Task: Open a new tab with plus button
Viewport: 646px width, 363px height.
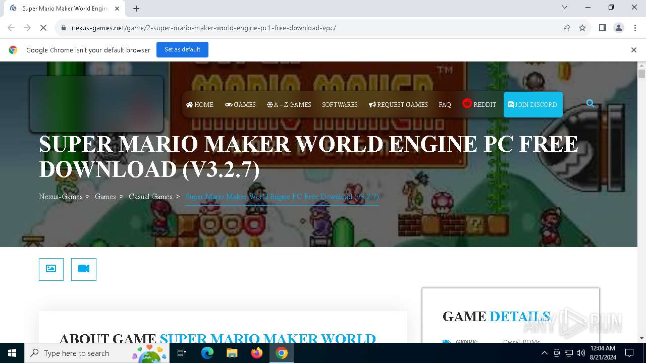Action: pos(136,8)
